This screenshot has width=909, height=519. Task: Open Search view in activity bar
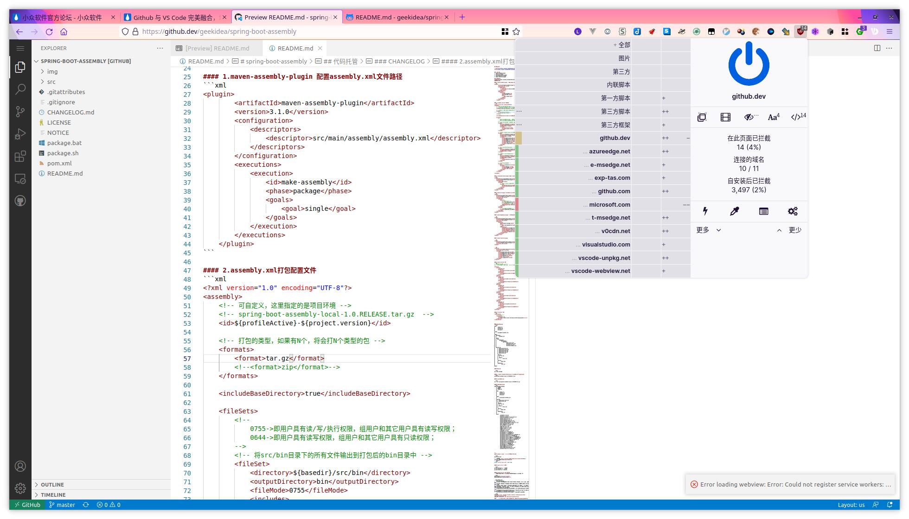[x=20, y=89]
